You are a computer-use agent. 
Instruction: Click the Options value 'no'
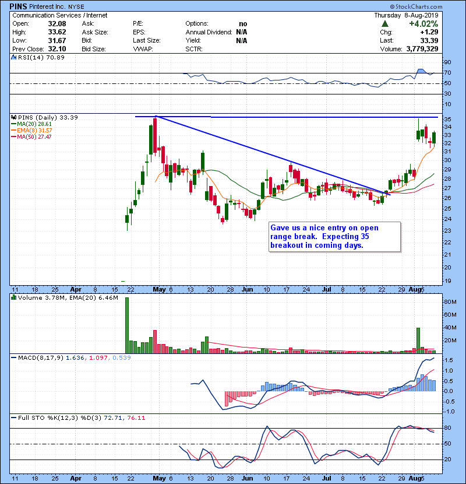[243, 24]
